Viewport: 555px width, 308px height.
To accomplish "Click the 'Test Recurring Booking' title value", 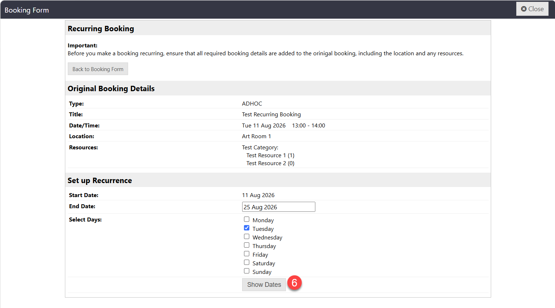I will tap(271, 115).
